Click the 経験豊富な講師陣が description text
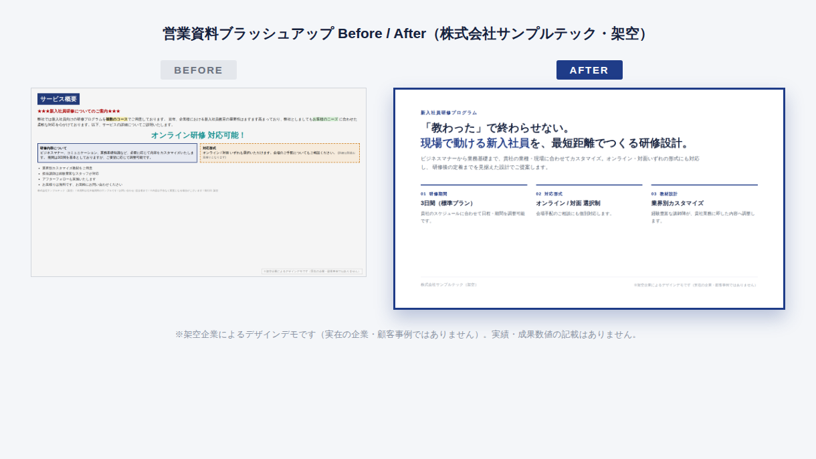Screen dimensions: 816x459 [x=703, y=217]
